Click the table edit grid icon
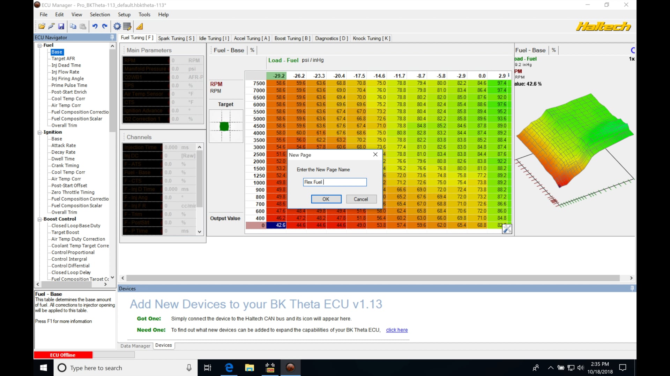 pyautogui.click(x=127, y=26)
